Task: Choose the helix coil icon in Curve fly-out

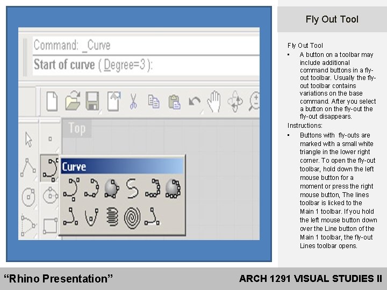Action: point(112,217)
